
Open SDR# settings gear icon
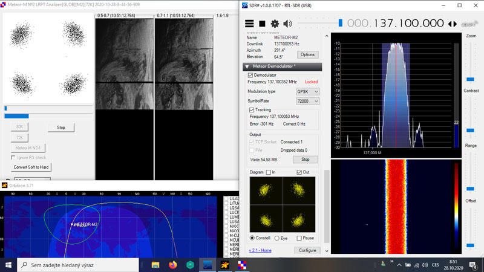(275, 24)
